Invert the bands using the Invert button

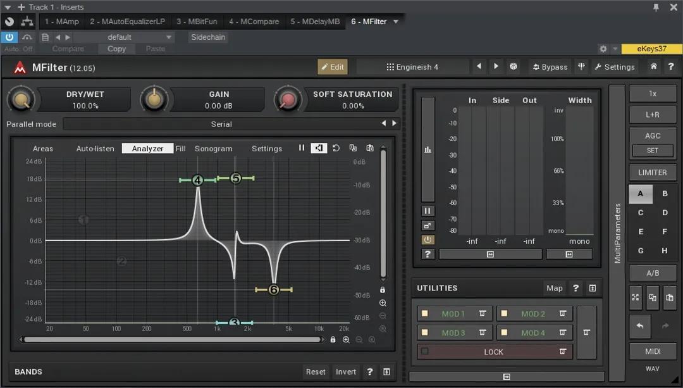pos(345,372)
